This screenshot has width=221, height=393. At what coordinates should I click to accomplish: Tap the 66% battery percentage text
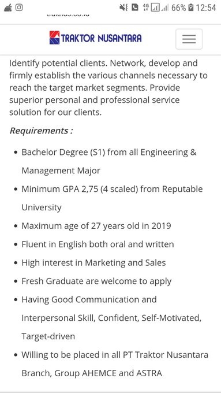179,8
